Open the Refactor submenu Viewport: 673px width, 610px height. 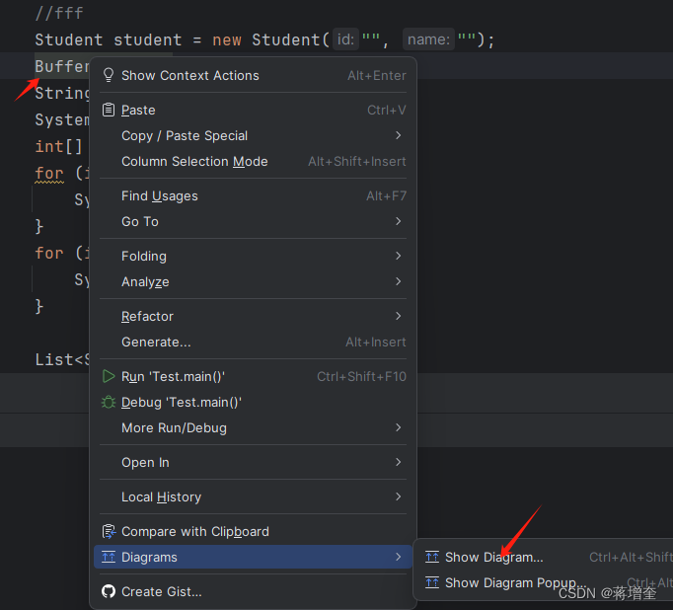click(x=254, y=317)
